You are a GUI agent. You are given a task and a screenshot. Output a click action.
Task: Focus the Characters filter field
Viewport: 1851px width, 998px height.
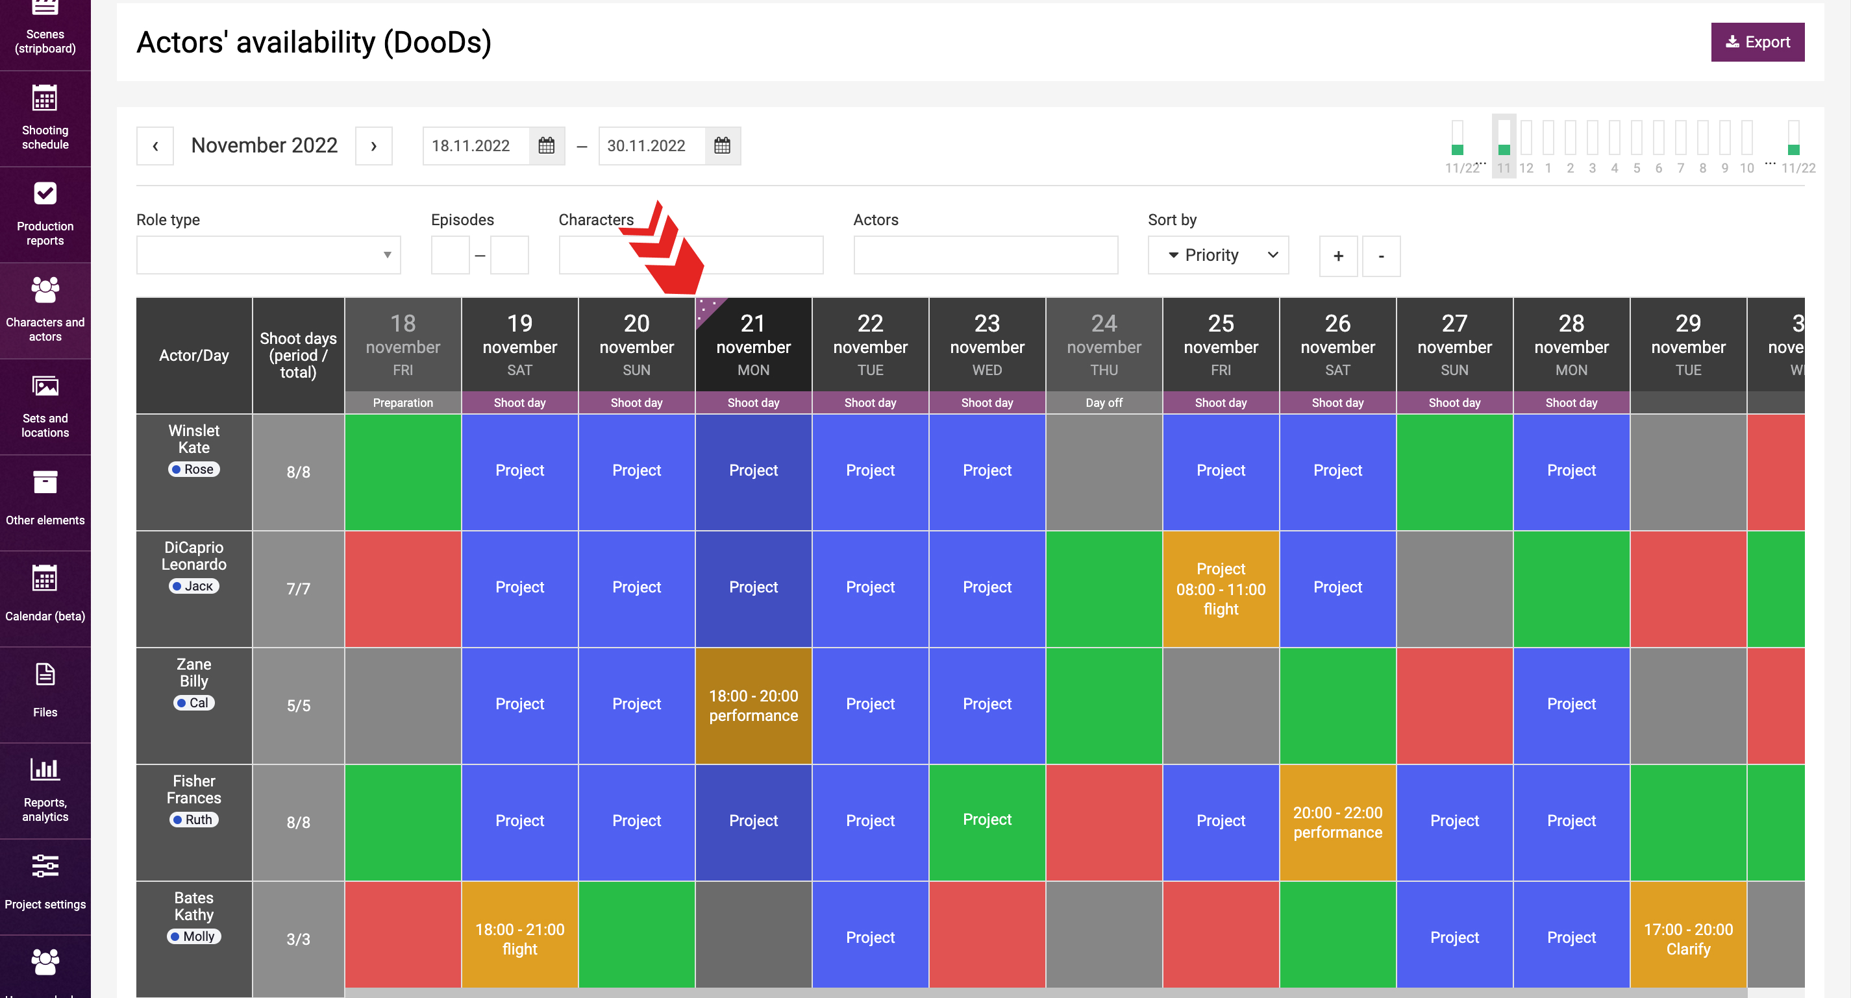(x=691, y=255)
